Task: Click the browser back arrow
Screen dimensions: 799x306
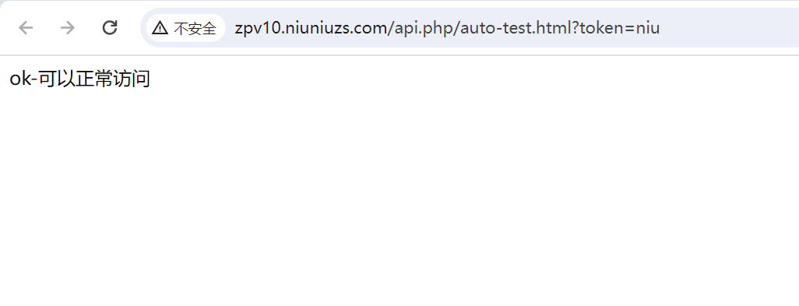Action: [x=26, y=27]
